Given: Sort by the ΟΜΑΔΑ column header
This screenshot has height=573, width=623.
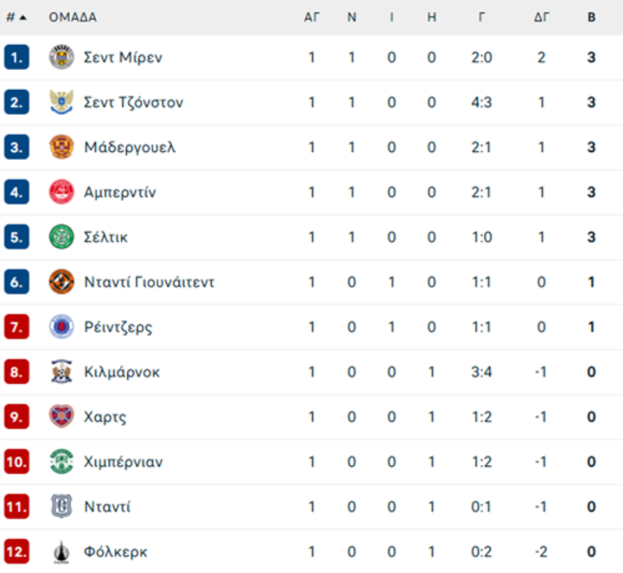Looking at the screenshot, I should [x=73, y=17].
